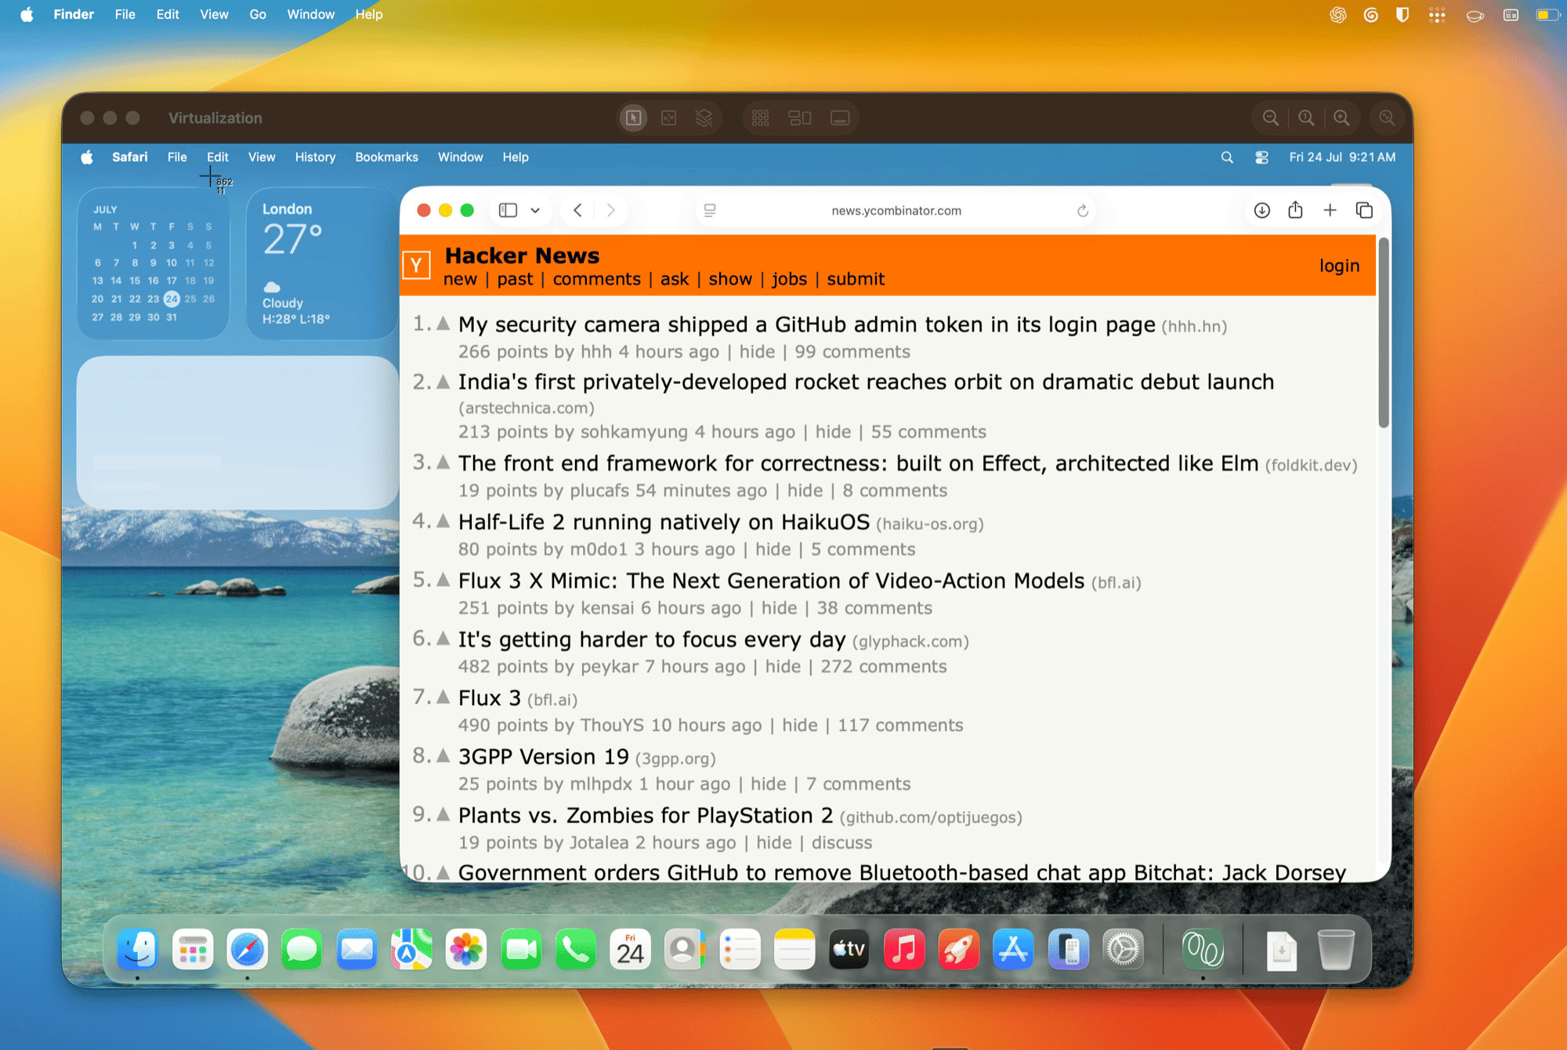Click the 'submit' link
The width and height of the screenshot is (1567, 1050).
[x=856, y=279]
